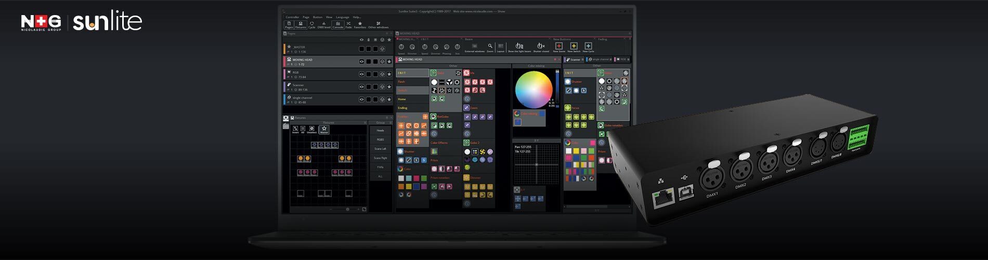Viewport: 988px width, 260px height.
Task: Click Show the light beam icon
Action: pos(519,47)
